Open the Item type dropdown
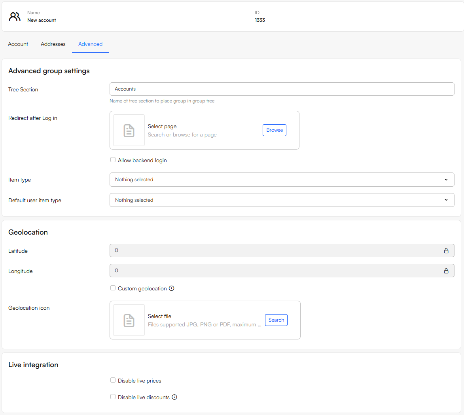Image resolution: width=464 pixels, height=415 pixels. coord(282,180)
